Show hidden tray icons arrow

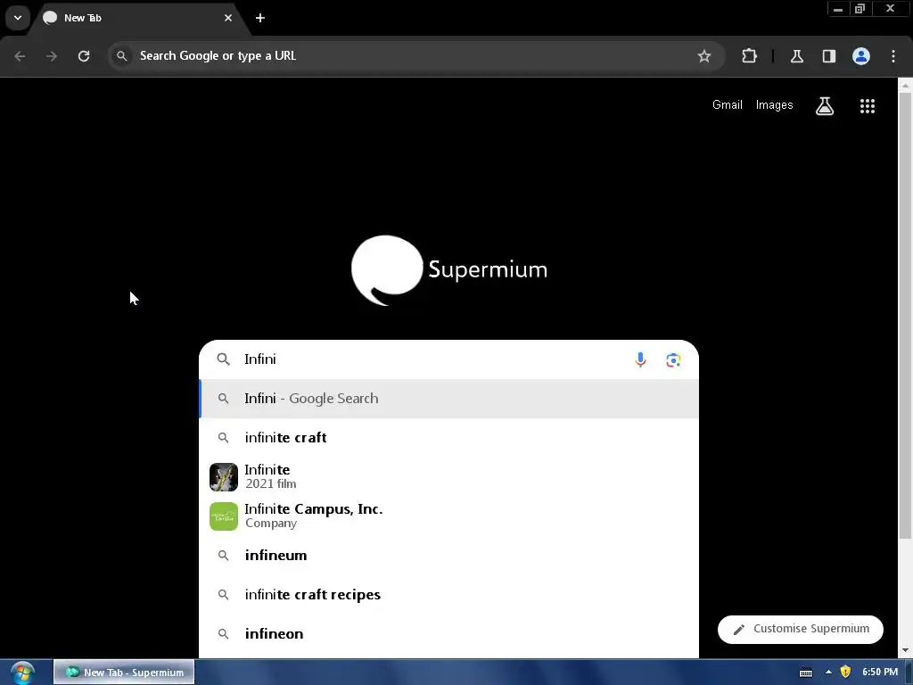[828, 673]
